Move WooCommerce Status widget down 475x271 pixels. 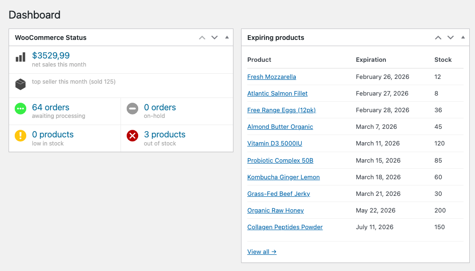[214, 38]
